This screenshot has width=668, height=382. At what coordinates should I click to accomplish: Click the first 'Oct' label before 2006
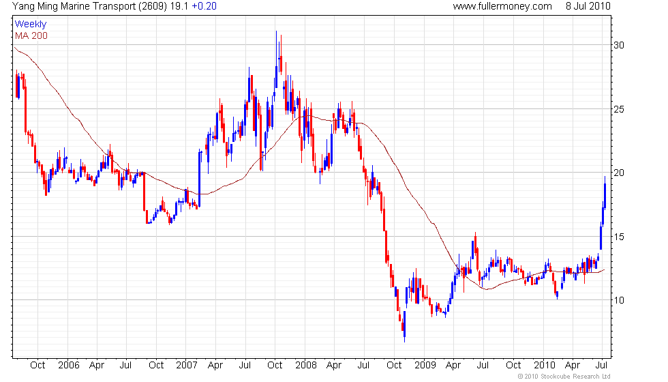(37, 365)
